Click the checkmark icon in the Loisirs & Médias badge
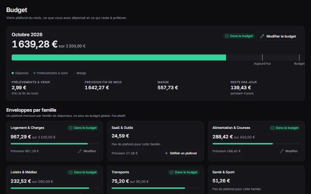The image size is (311, 194). (x=70, y=172)
